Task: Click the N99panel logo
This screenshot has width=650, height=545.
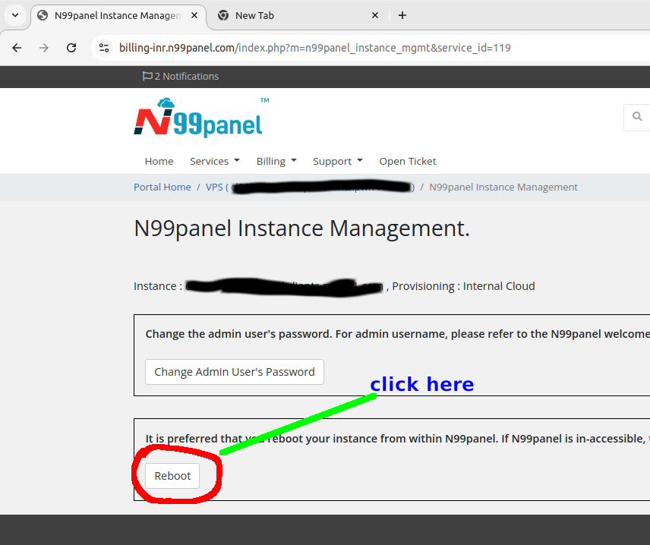Action: click(x=198, y=118)
